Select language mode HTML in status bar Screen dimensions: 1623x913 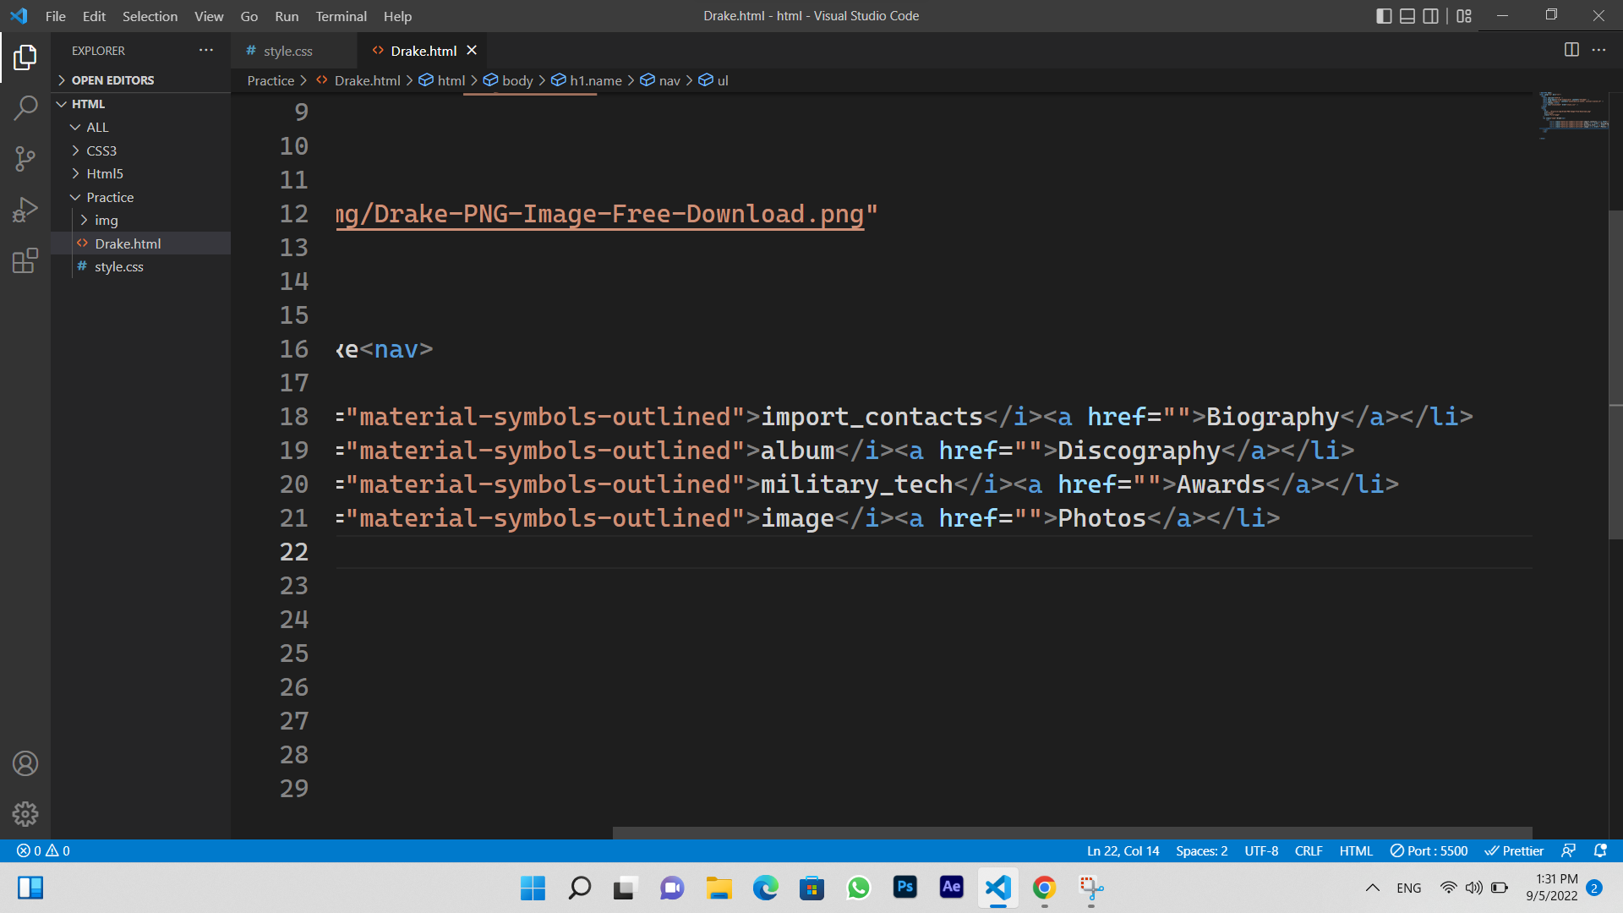tap(1356, 850)
